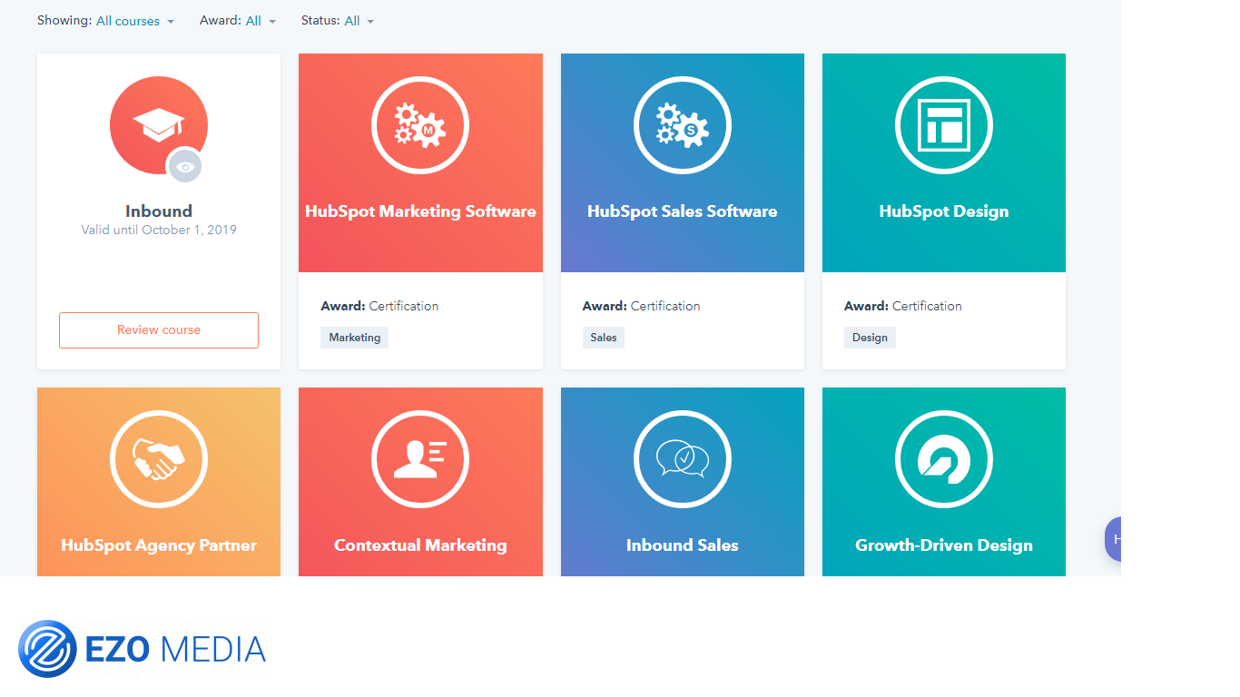
Task: Click the Inbound course title
Action: tap(159, 211)
